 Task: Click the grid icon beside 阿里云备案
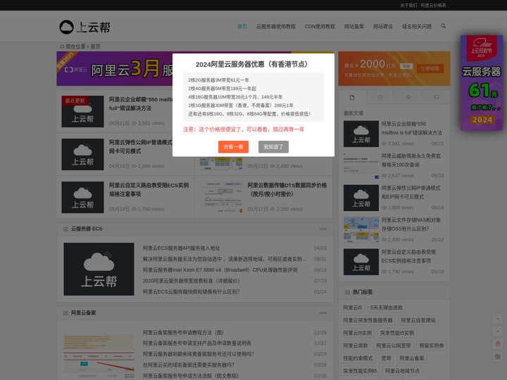tap(65, 313)
